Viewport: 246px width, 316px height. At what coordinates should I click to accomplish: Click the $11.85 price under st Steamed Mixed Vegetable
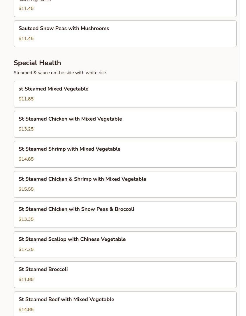26,99
